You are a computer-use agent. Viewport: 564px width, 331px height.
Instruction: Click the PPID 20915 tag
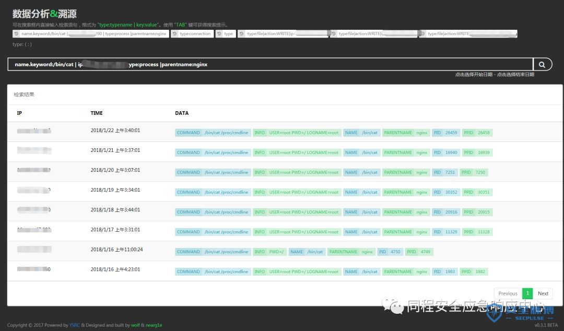tap(477, 212)
